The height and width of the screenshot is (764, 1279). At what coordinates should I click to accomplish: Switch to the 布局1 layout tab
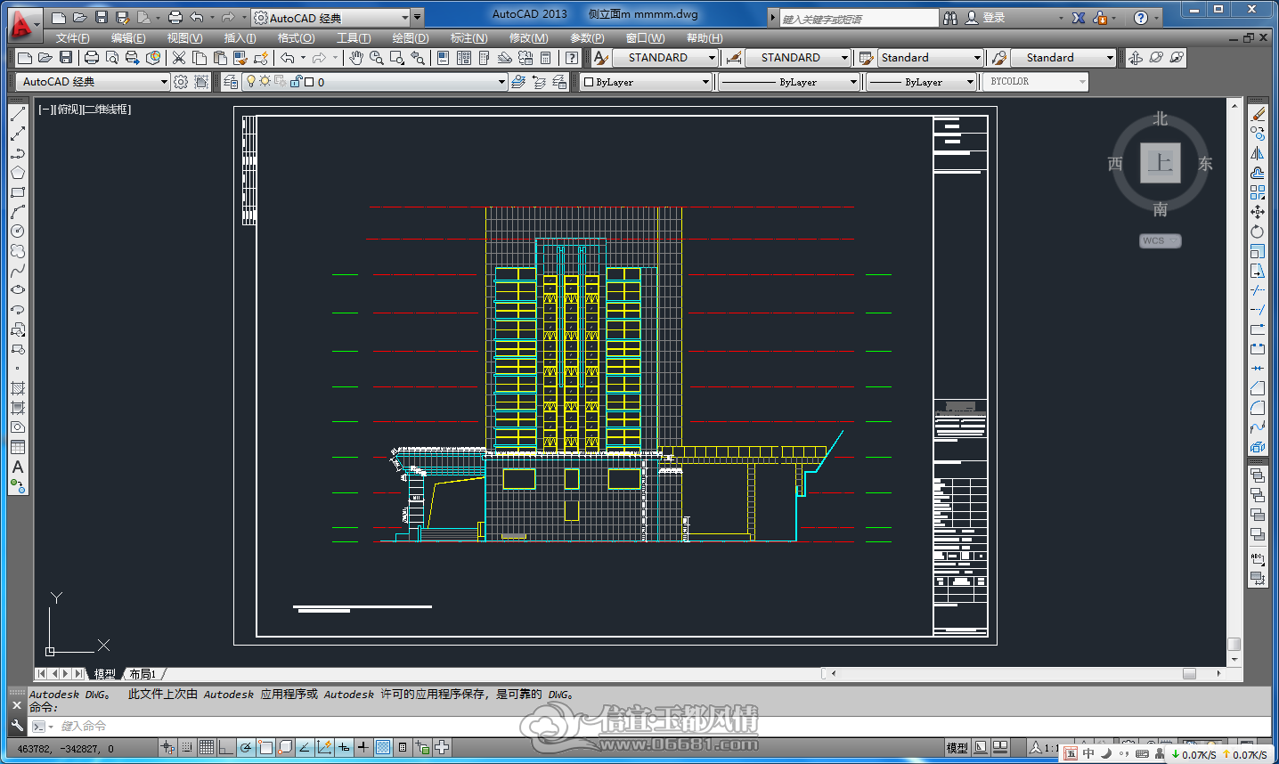tap(143, 674)
